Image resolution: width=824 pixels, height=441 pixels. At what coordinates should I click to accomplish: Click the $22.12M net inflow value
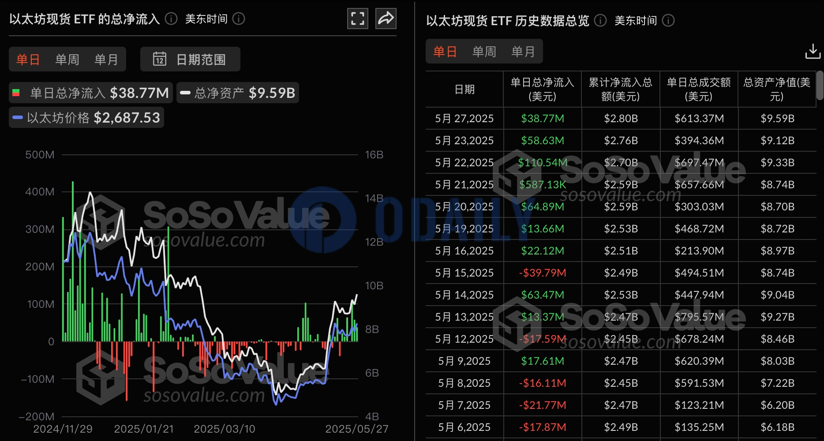pyautogui.click(x=543, y=250)
